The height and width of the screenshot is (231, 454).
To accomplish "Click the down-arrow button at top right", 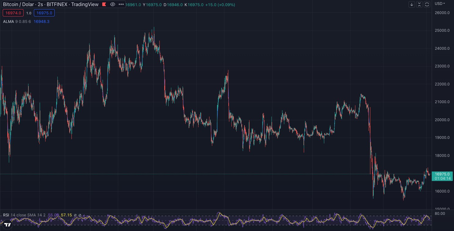I will pos(412,4).
